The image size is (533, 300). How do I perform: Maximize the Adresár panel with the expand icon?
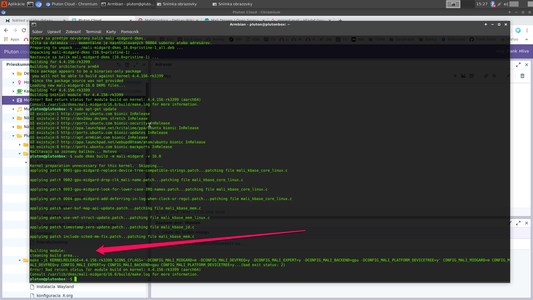518,65
